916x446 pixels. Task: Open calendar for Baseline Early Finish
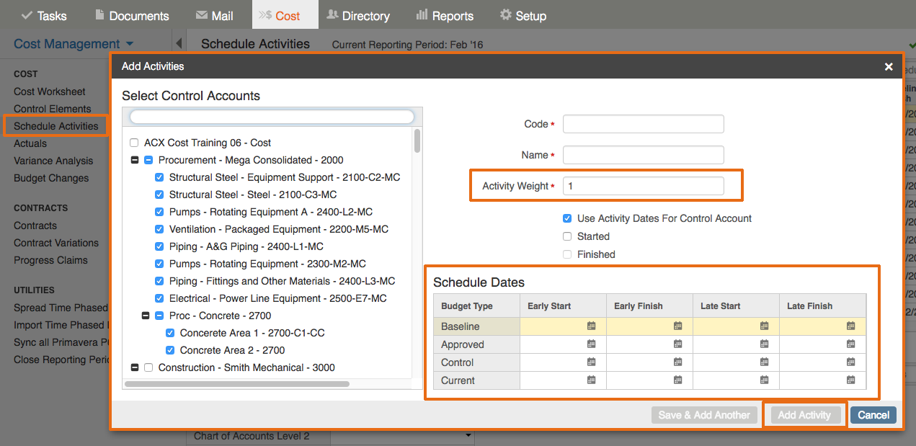[x=678, y=326]
